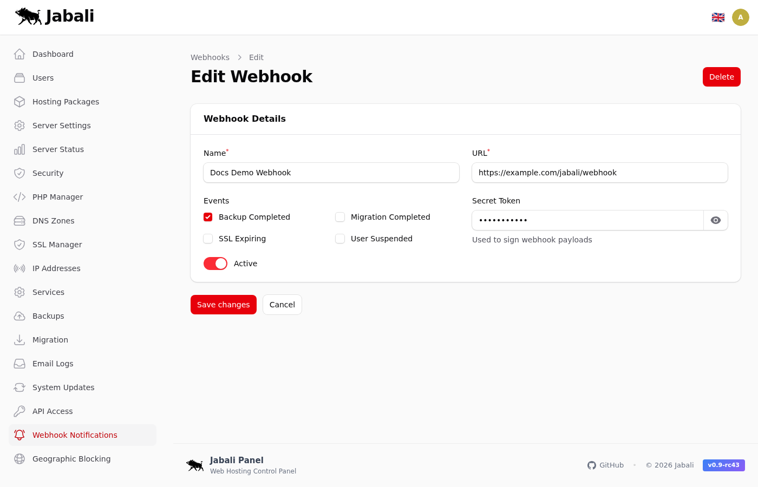The width and height of the screenshot is (758, 487).
Task: Open DNS Zones from sidebar
Action: (x=53, y=221)
